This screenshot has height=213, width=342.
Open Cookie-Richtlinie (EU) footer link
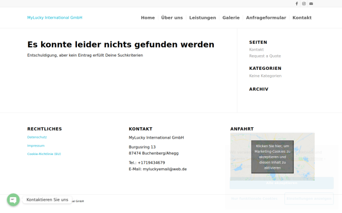(44, 154)
